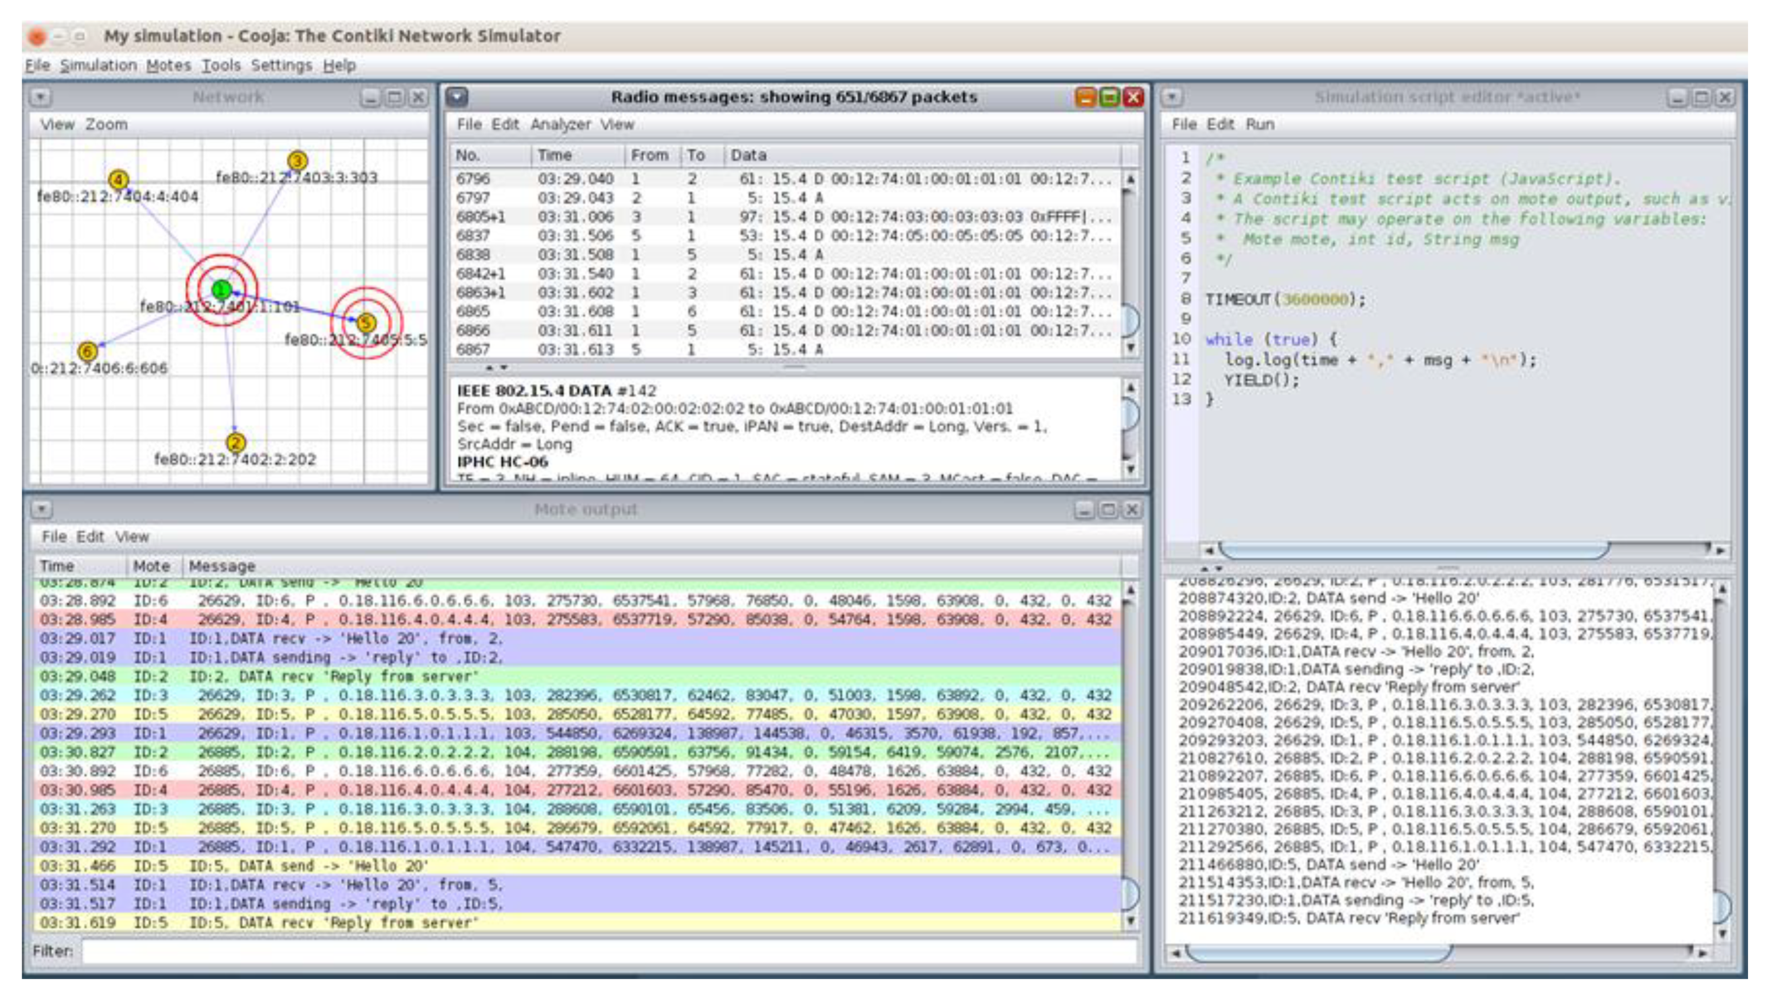1767x997 pixels.
Task: Open the Motes menu
Action: click(x=168, y=65)
